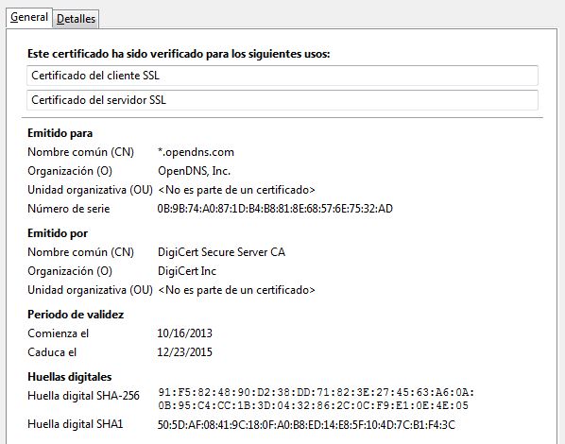
Task: Click the 'Huella digital SHA-256' label
Action: pos(83,396)
